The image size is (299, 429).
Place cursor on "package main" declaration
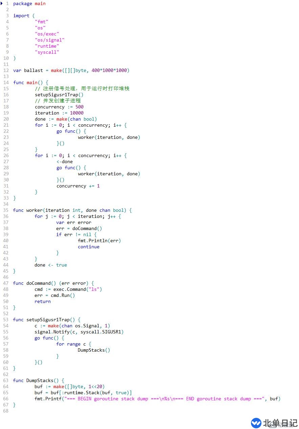29,3
